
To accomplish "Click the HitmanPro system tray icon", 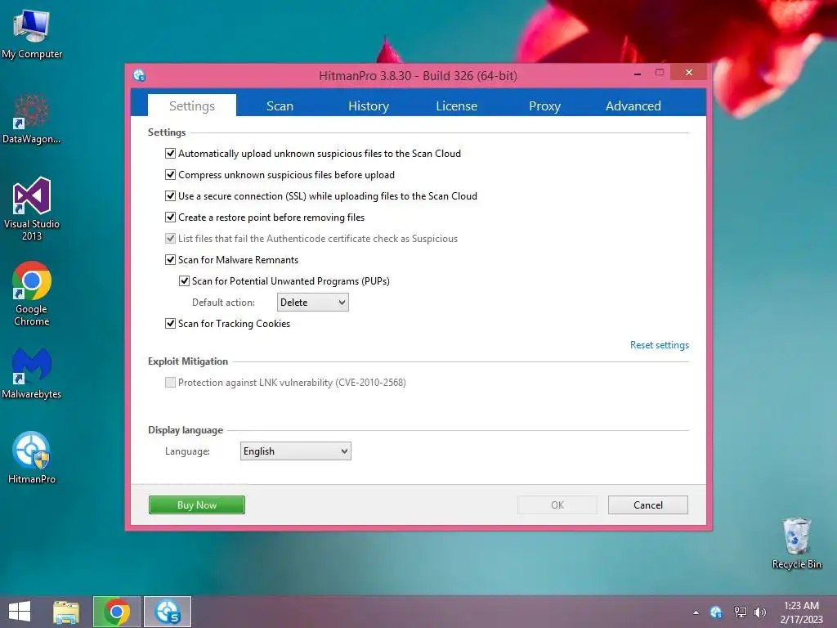I will tap(716, 612).
